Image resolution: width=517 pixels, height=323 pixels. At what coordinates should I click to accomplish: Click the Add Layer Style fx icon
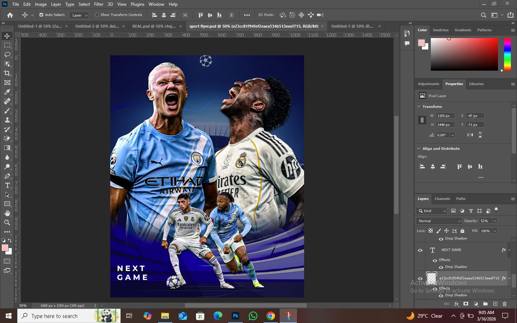(x=456, y=304)
